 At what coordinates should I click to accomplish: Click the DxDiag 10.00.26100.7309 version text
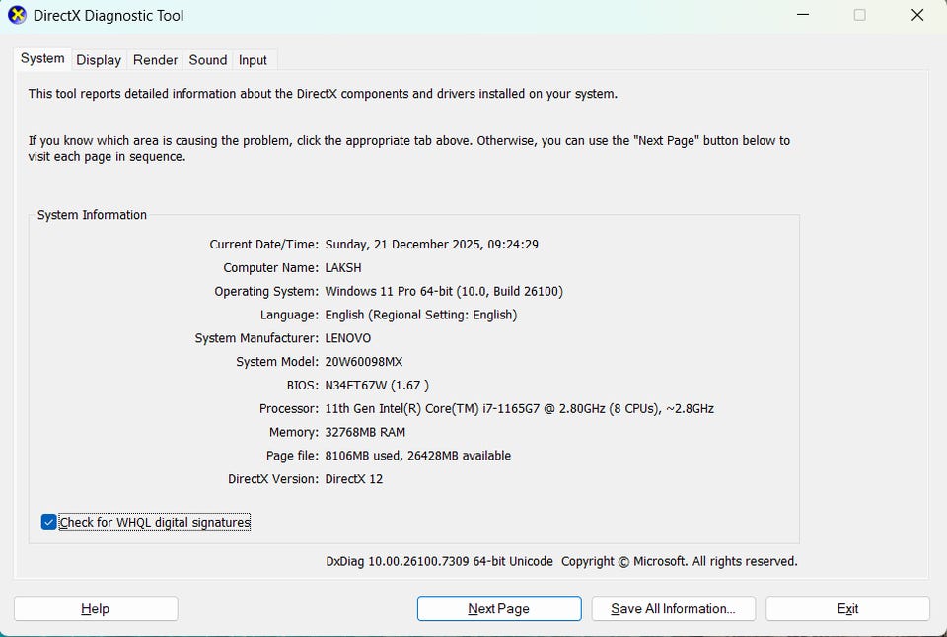[x=440, y=561]
